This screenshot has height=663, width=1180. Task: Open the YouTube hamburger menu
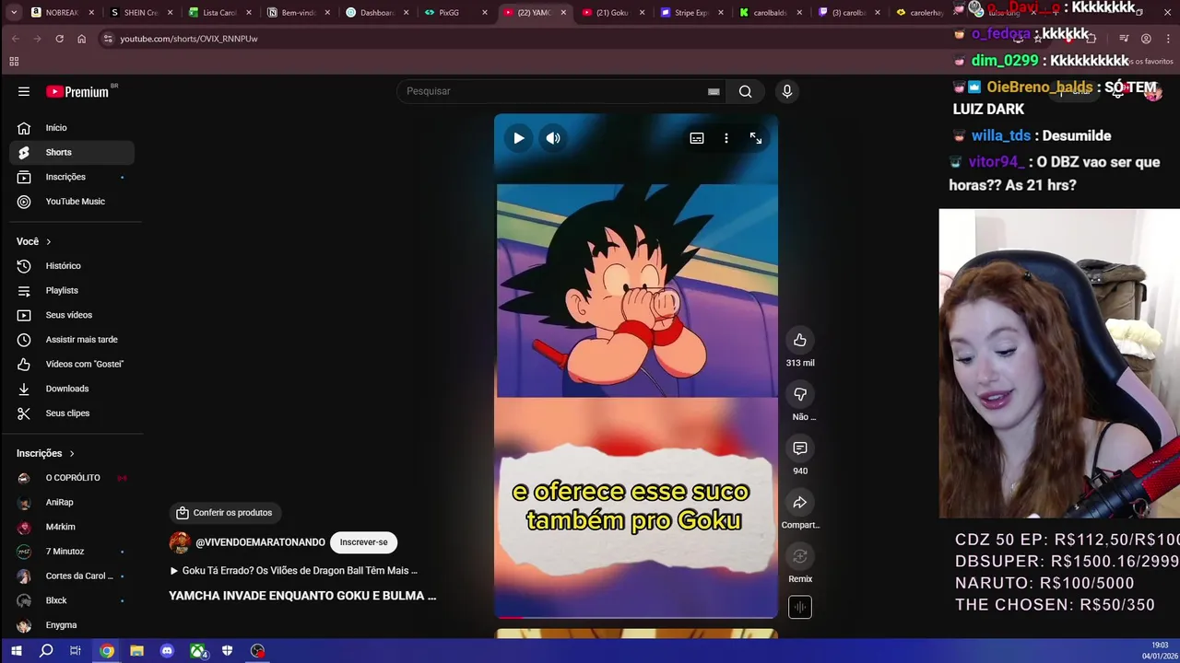tap(24, 91)
